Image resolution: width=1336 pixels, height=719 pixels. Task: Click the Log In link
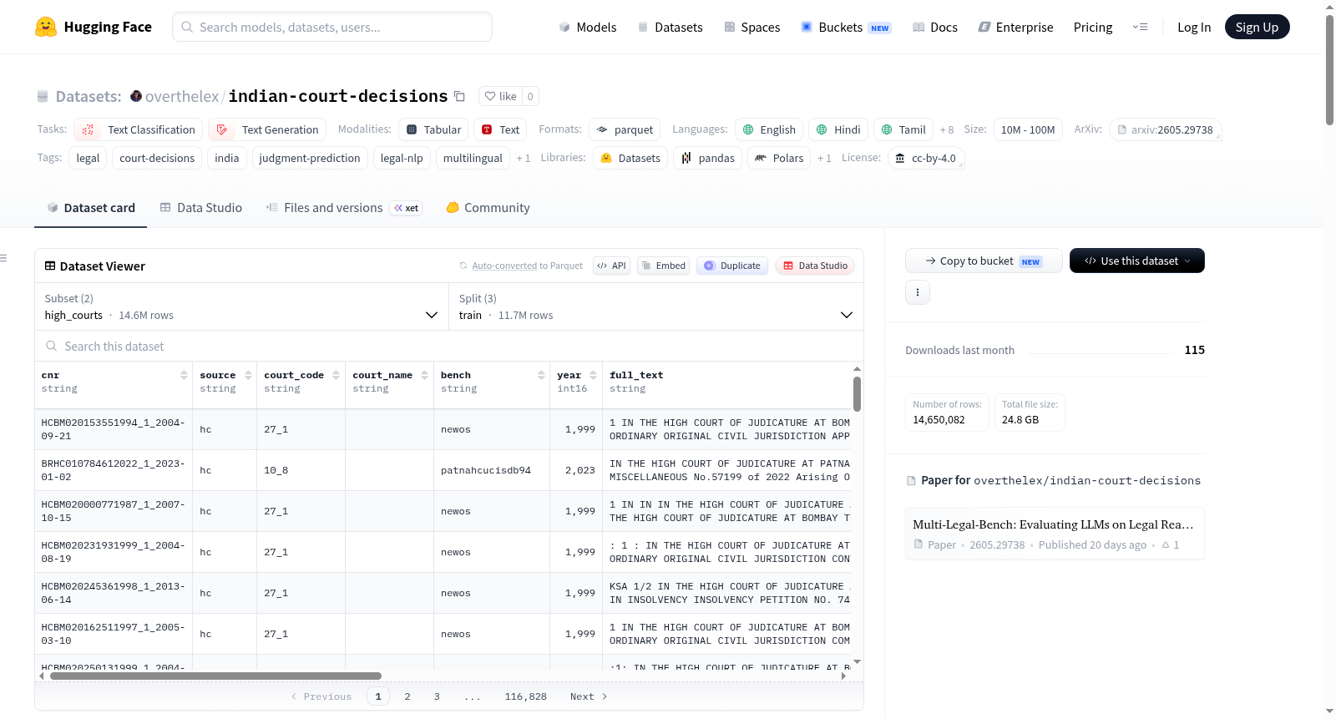[x=1194, y=27]
